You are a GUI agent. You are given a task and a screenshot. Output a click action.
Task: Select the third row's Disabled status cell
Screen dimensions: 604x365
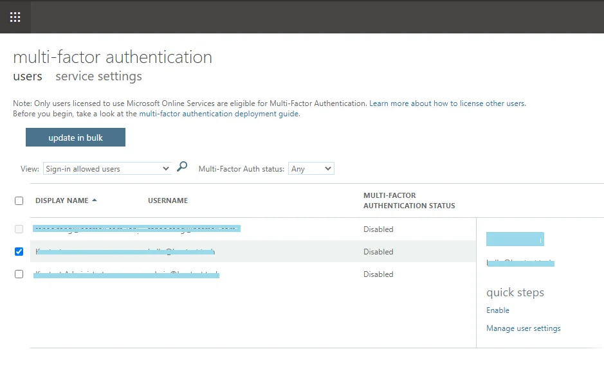[x=378, y=274]
